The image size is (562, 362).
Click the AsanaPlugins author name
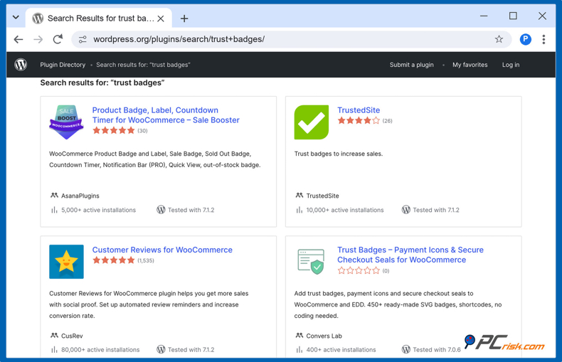[x=80, y=196]
